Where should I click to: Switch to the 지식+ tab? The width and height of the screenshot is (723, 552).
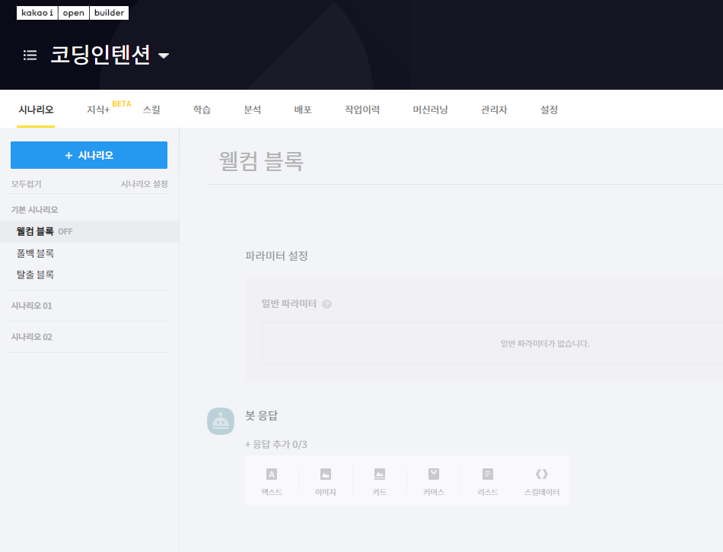[98, 109]
